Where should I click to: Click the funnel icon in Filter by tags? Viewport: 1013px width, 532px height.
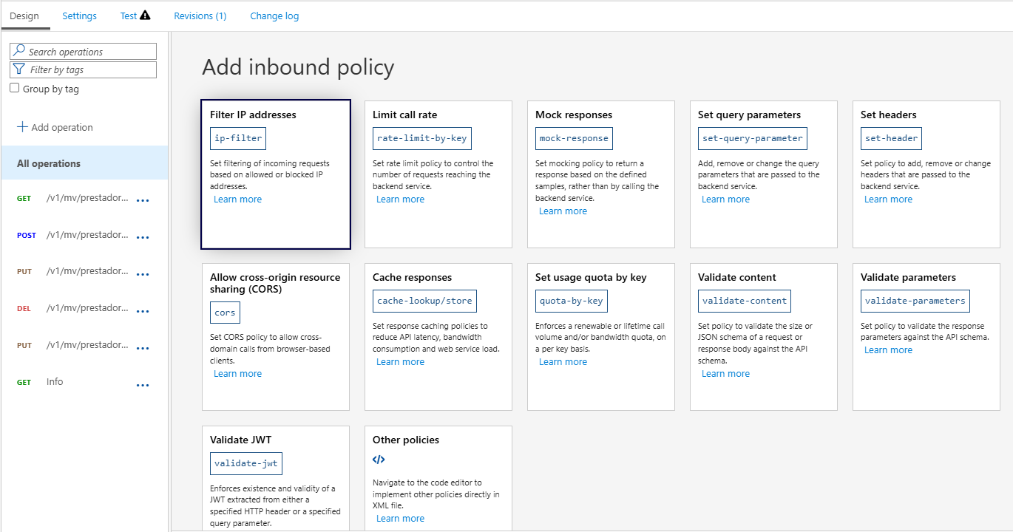click(x=19, y=69)
